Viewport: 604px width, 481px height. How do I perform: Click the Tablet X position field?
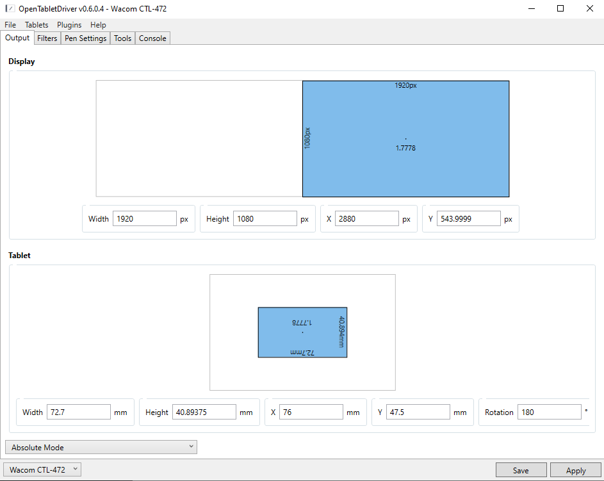[x=311, y=412]
